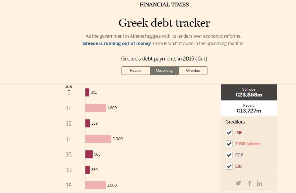Click the June 5 bar of 301
The width and height of the screenshot is (296, 193).
click(x=87, y=92)
